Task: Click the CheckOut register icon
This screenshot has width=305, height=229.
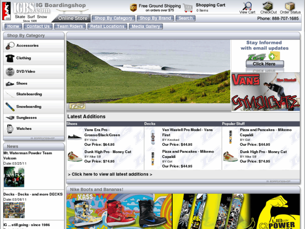Action: tap(268, 6)
